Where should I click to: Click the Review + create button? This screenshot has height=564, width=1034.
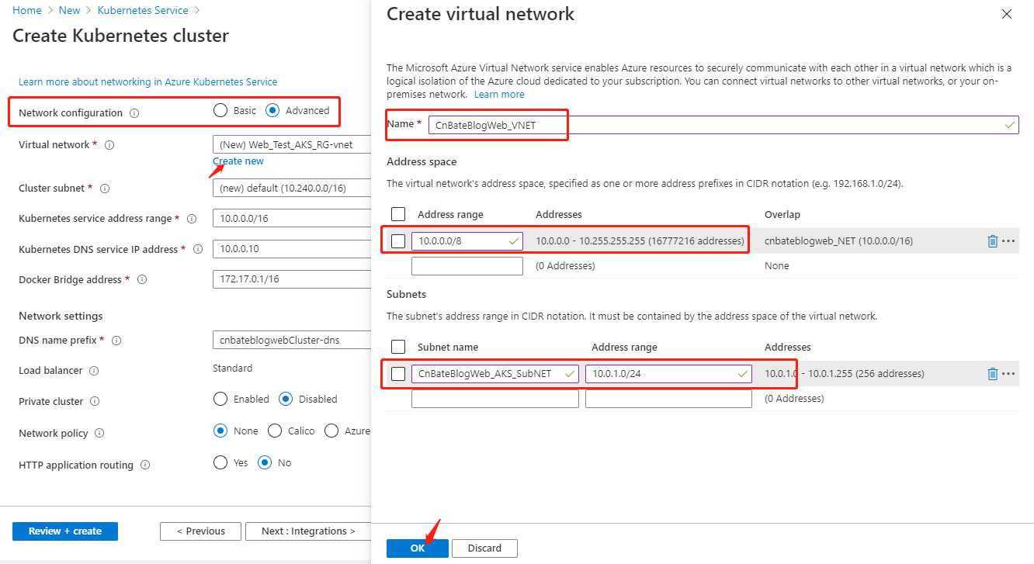point(65,531)
